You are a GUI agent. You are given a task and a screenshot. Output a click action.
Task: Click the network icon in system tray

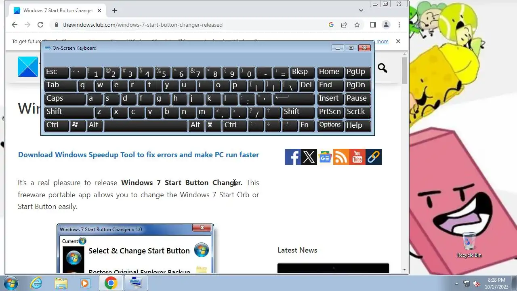(467, 283)
